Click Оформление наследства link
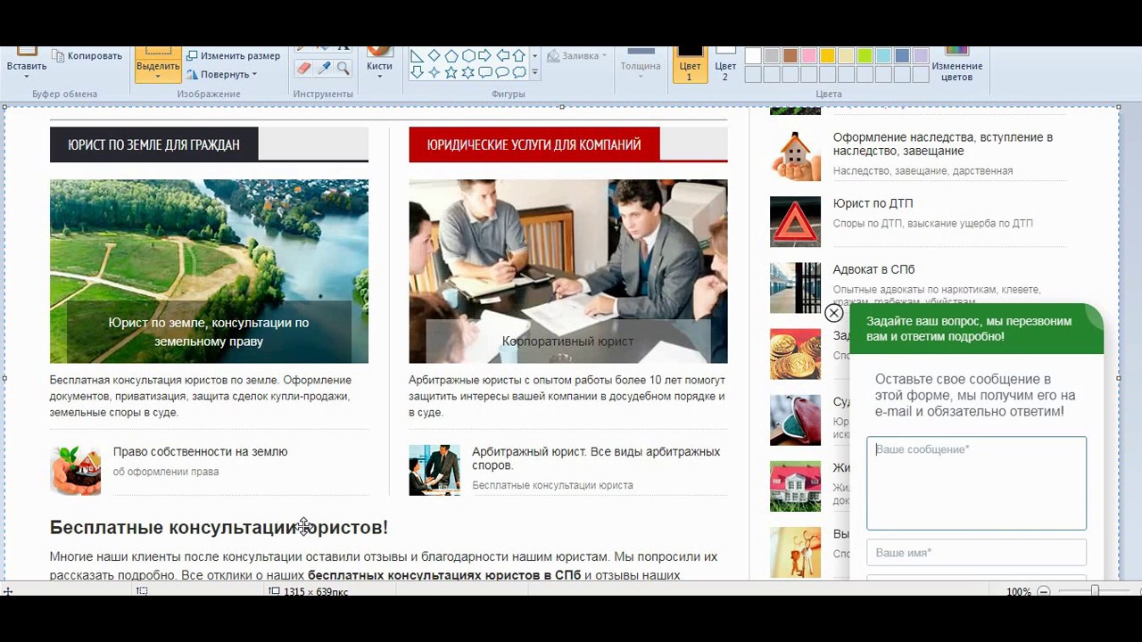Screen dimensions: 1142x642 point(943,144)
